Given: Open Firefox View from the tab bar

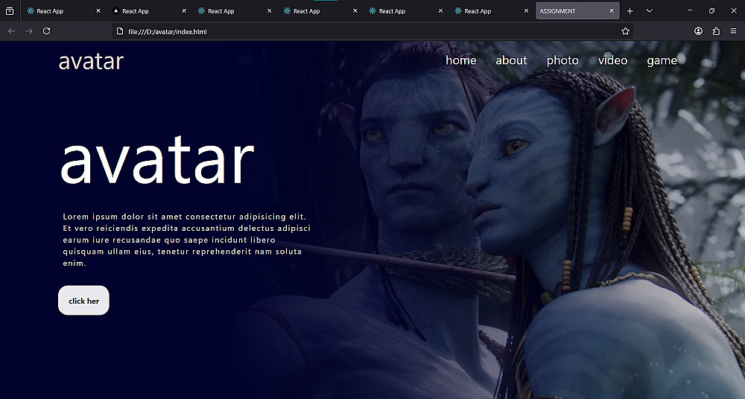Looking at the screenshot, I should pyautogui.click(x=10, y=11).
